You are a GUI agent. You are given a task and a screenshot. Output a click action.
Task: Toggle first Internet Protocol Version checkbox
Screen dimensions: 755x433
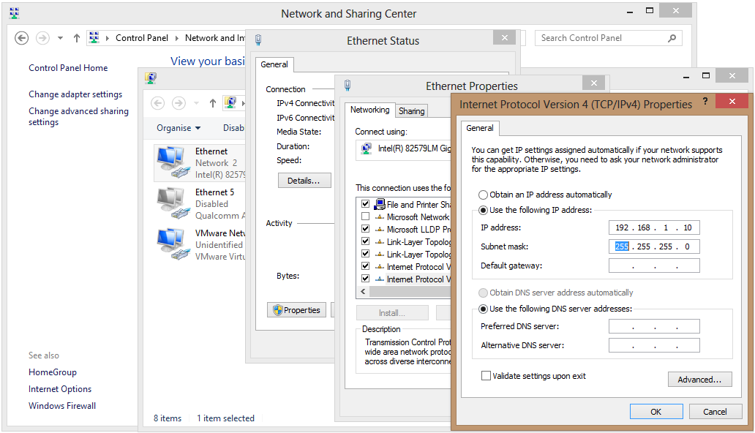click(366, 266)
